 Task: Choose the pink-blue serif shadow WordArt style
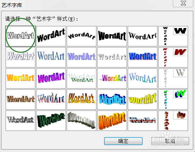tap(51, 99)
